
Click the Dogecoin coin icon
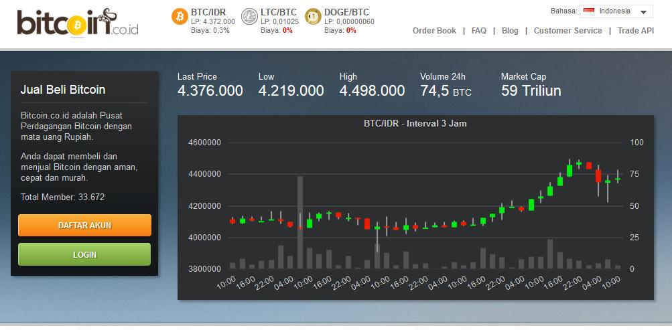[x=313, y=16]
